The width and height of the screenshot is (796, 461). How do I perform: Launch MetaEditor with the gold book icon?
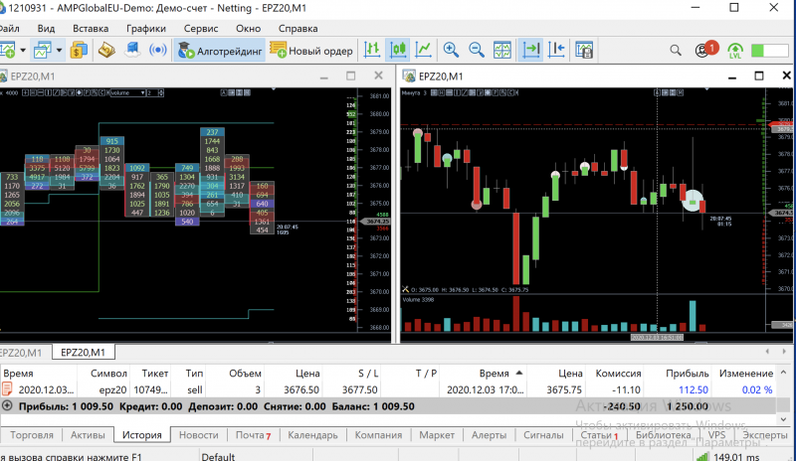106,50
